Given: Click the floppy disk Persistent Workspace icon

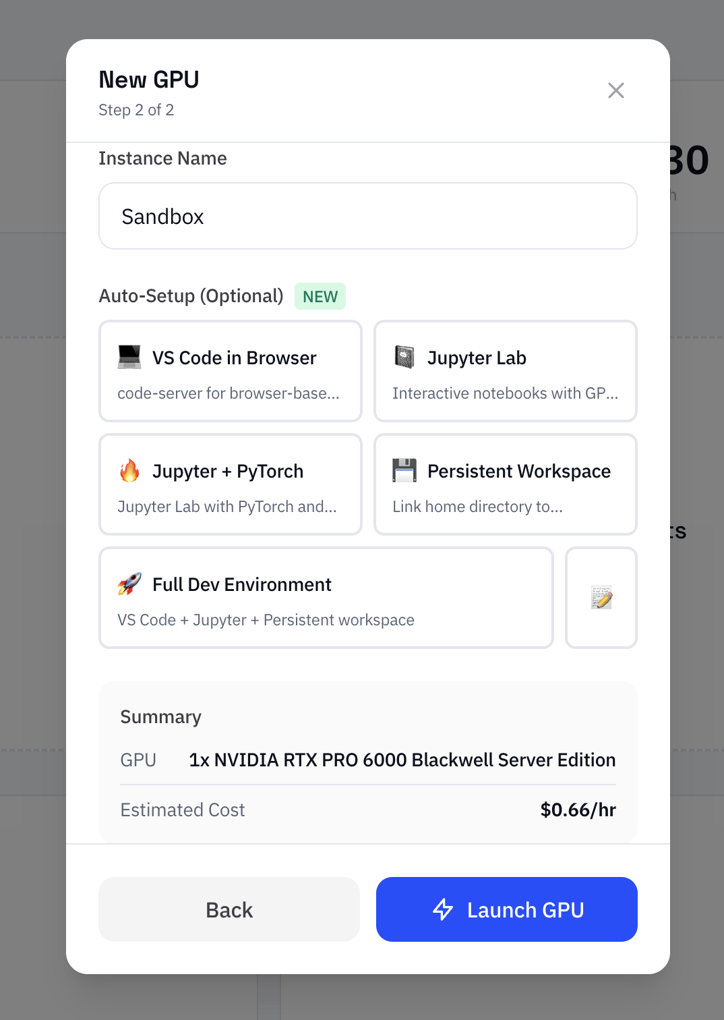Looking at the screenshot, I should click(404, 470).
